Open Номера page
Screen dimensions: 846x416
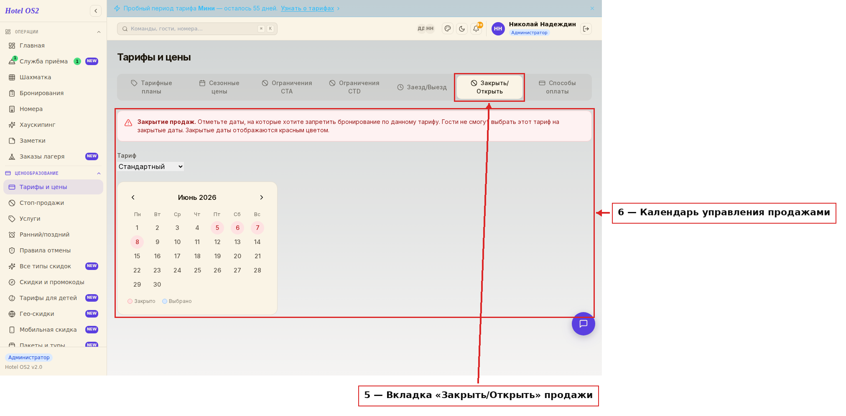tap(53, 109)
